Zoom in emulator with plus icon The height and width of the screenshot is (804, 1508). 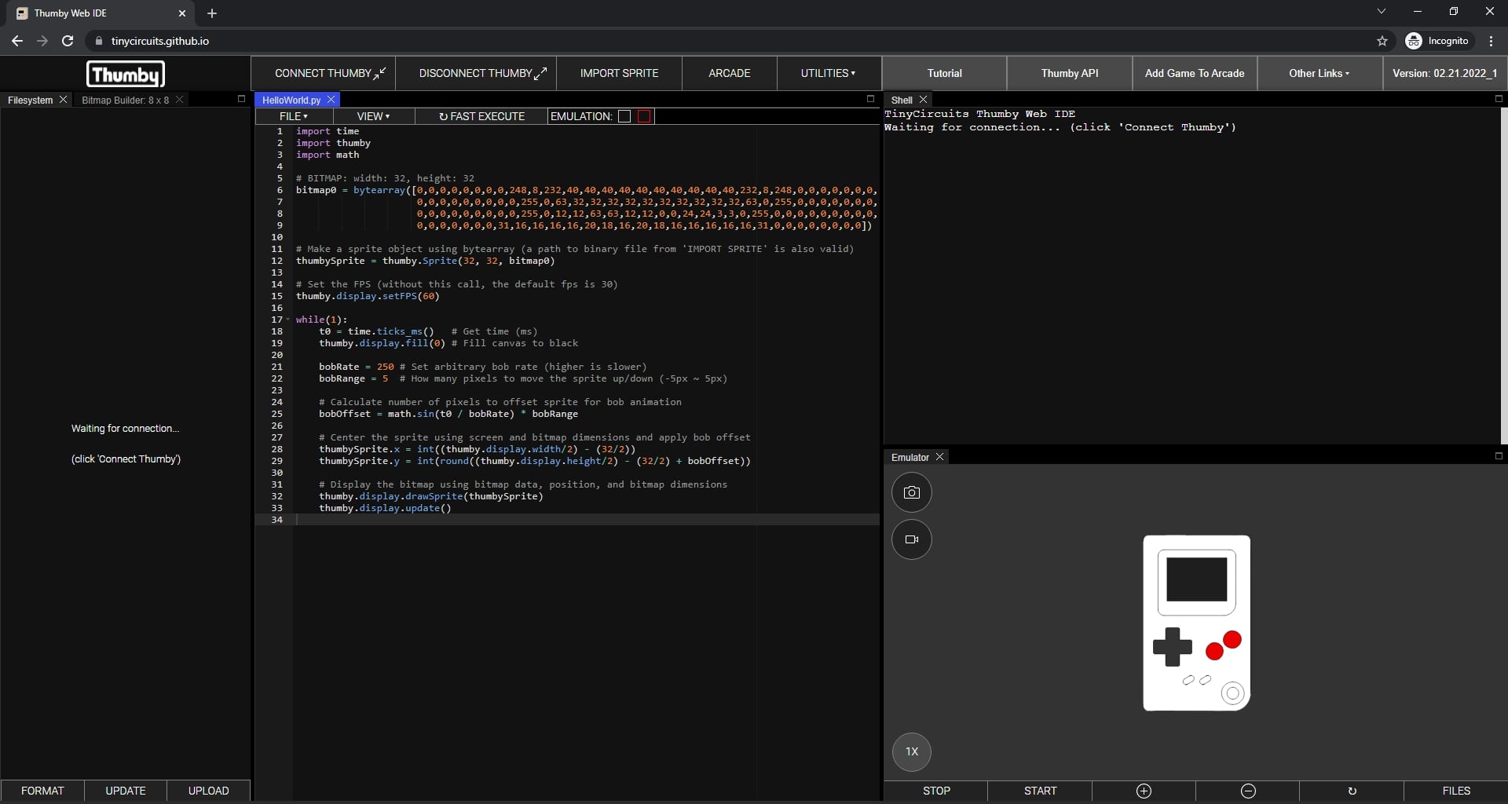(1144, 791)
